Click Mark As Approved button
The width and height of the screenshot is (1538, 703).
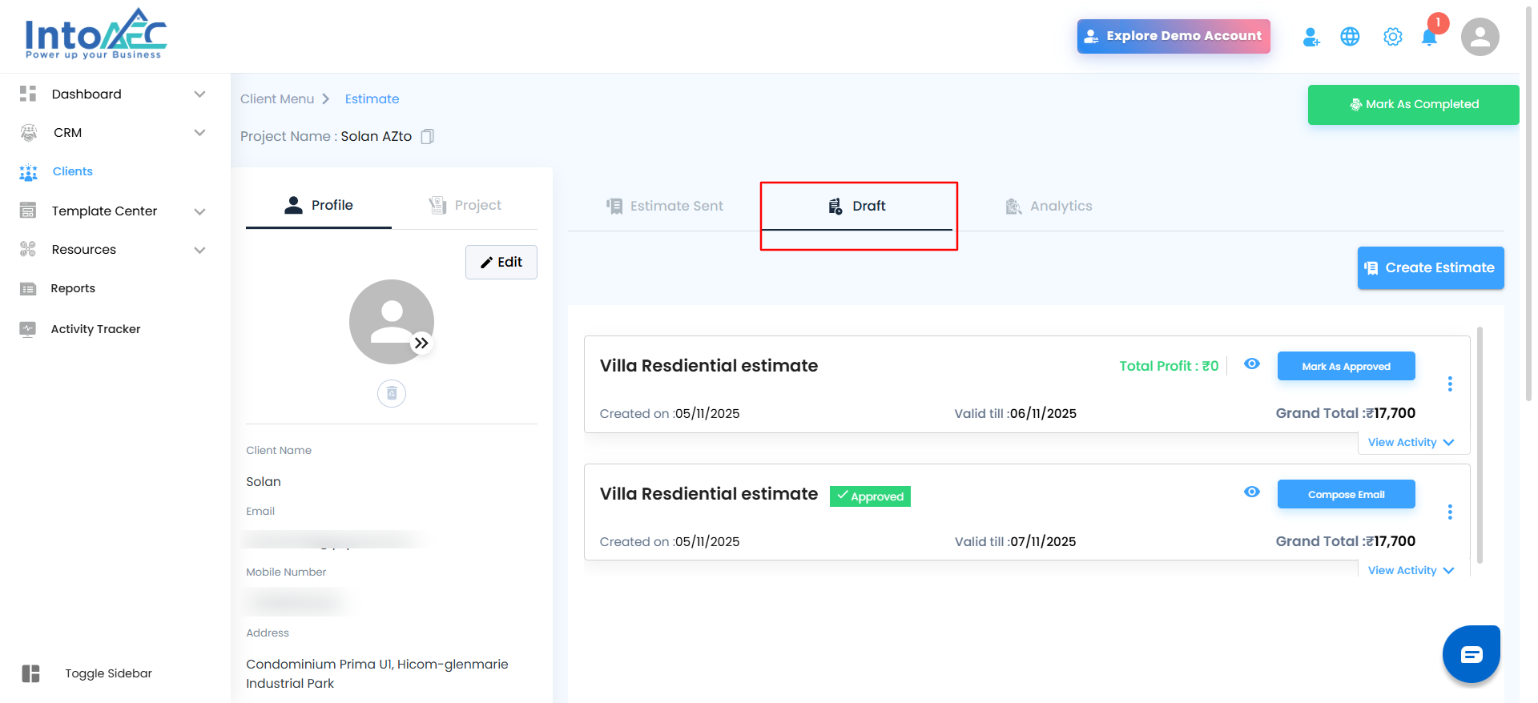(1346, 367)
